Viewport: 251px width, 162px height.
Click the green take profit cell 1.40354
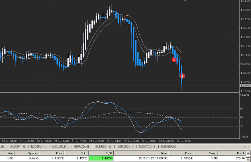coord(101,158)
